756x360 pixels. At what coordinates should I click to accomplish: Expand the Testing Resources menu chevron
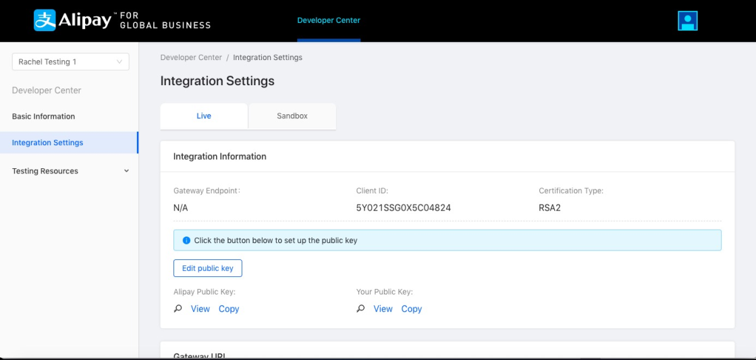126,171
